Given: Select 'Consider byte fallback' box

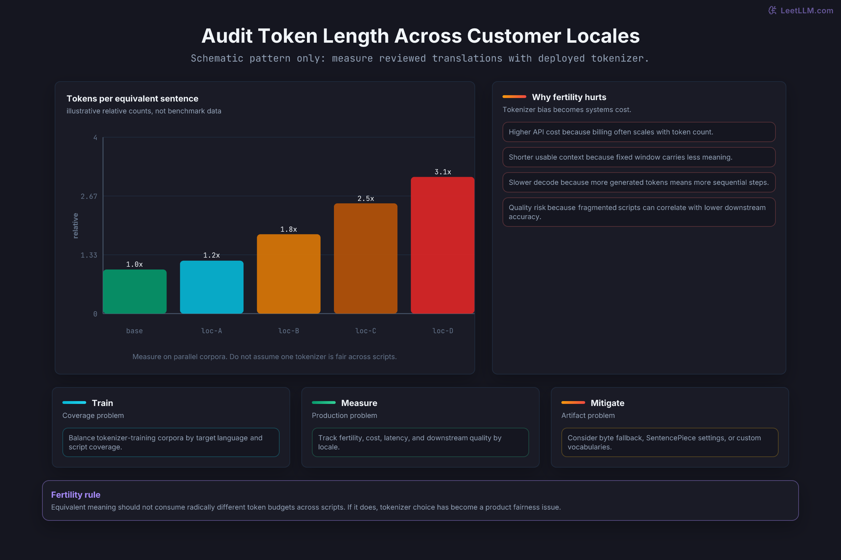Looking at the screenshot, I should tap(670, 442).
